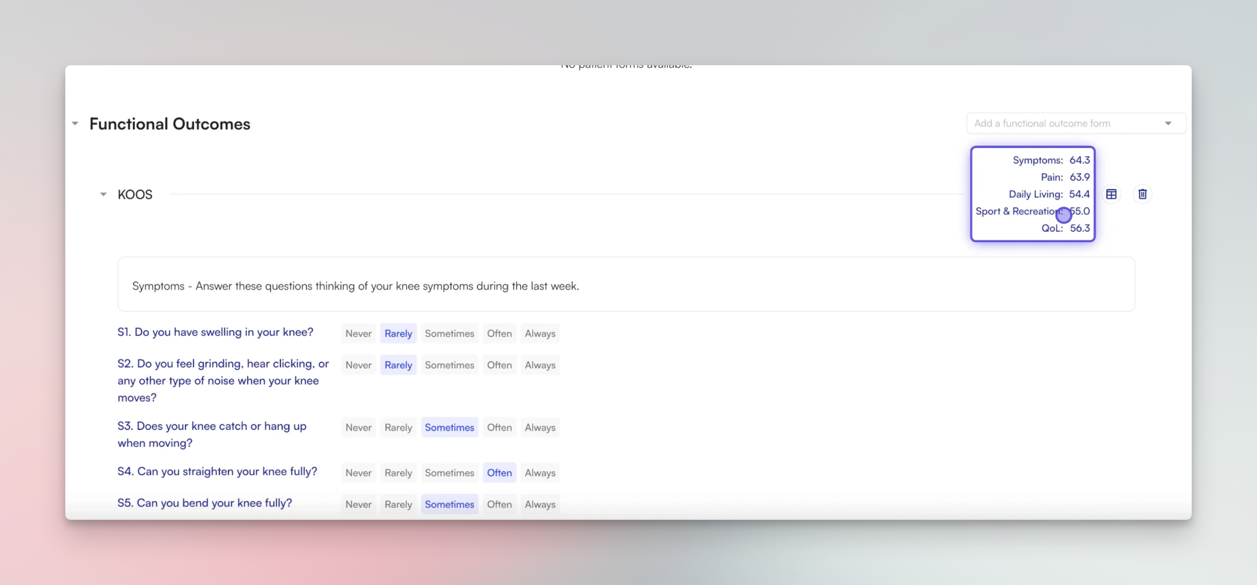Viewport: 1257px width, 585px height.
Task: Select Rarely for S5 bend knee question
Action: click(398, 504)
